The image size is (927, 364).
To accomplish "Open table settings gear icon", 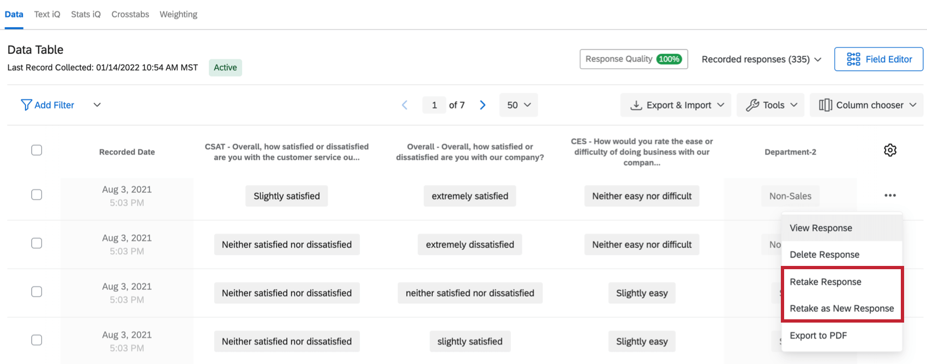I will click(890, 150).
